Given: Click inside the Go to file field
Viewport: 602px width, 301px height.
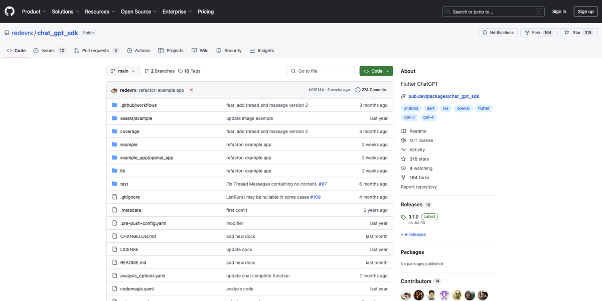Looking at the screenshot, I should coord(320,71).
